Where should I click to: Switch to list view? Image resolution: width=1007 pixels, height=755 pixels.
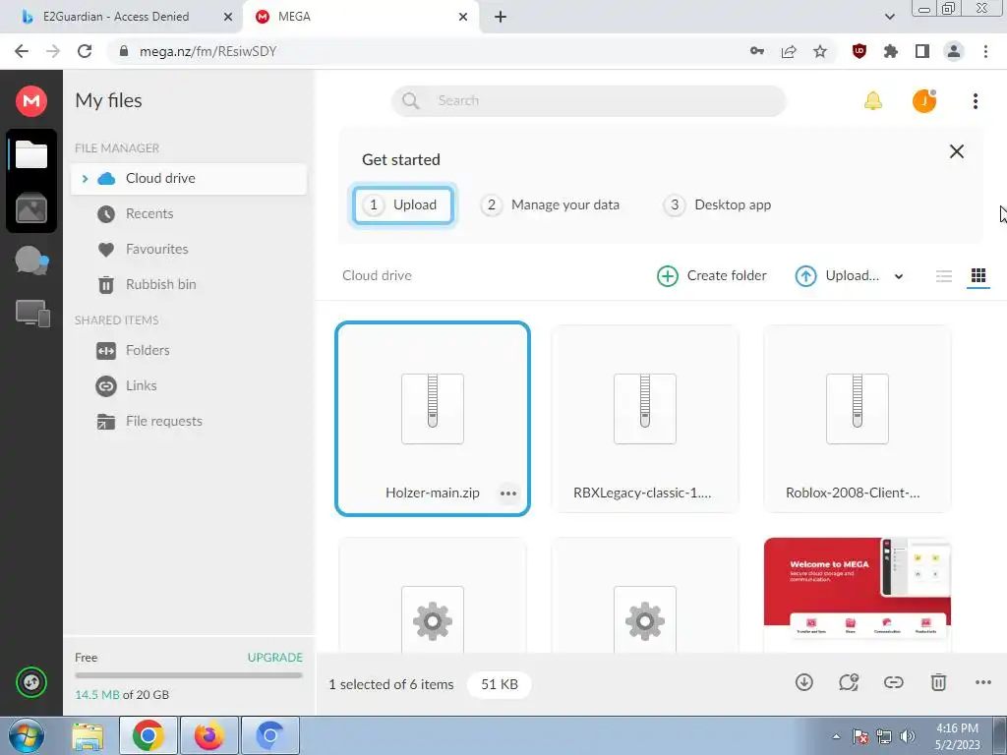point(943,276)
